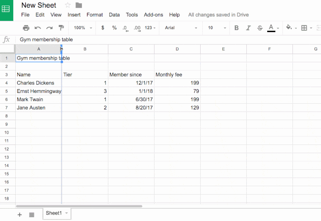Select column D header

pyautogui.click(x=177, y=49)
